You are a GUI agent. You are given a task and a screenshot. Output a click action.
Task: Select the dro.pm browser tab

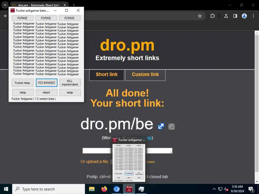coord(39,5)
